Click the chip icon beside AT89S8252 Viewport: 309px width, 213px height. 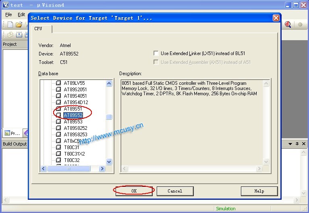[58, 128]
